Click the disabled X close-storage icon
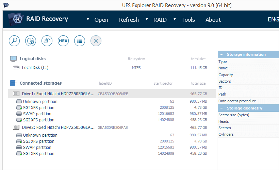Viewport: 279px width, 170px height. coord(96,41)
